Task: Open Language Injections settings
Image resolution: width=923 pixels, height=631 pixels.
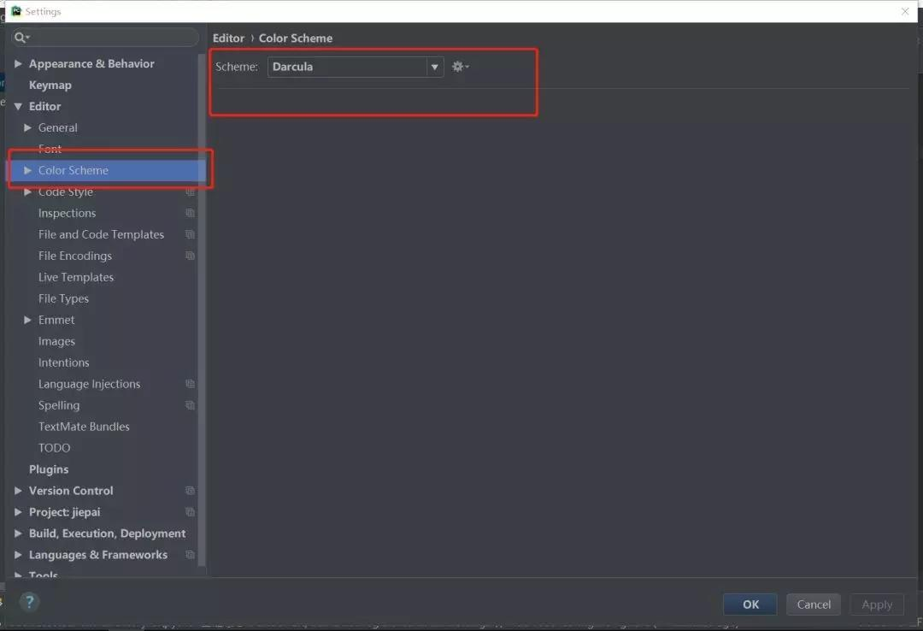Action: coord(90,384)
